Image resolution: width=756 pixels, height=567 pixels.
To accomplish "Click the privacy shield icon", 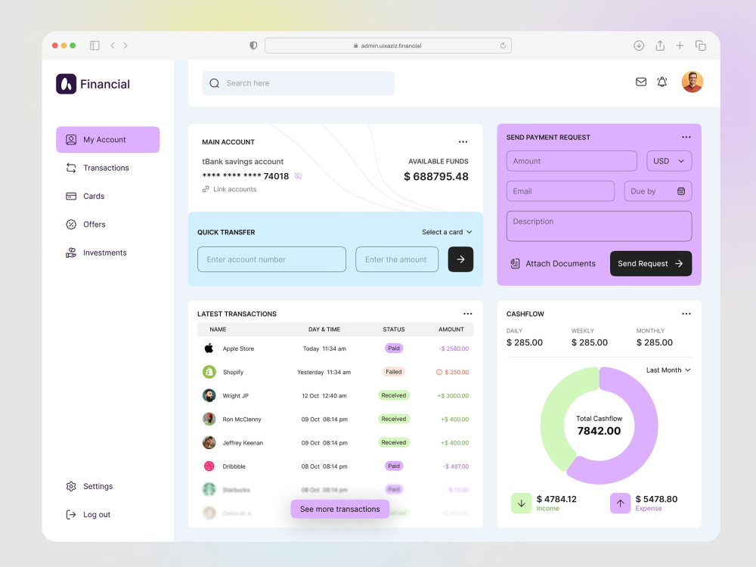I will pyautogui.click(x=253, y=45).
